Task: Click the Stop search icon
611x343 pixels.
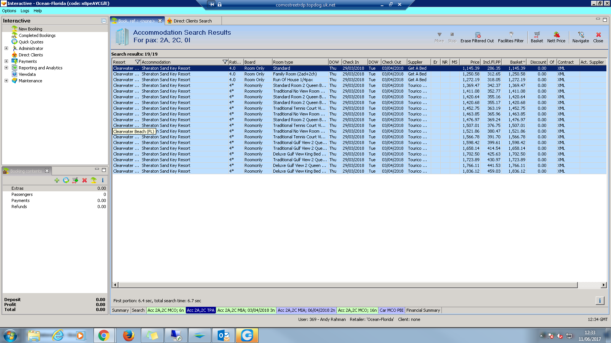Action: (452, 34)
